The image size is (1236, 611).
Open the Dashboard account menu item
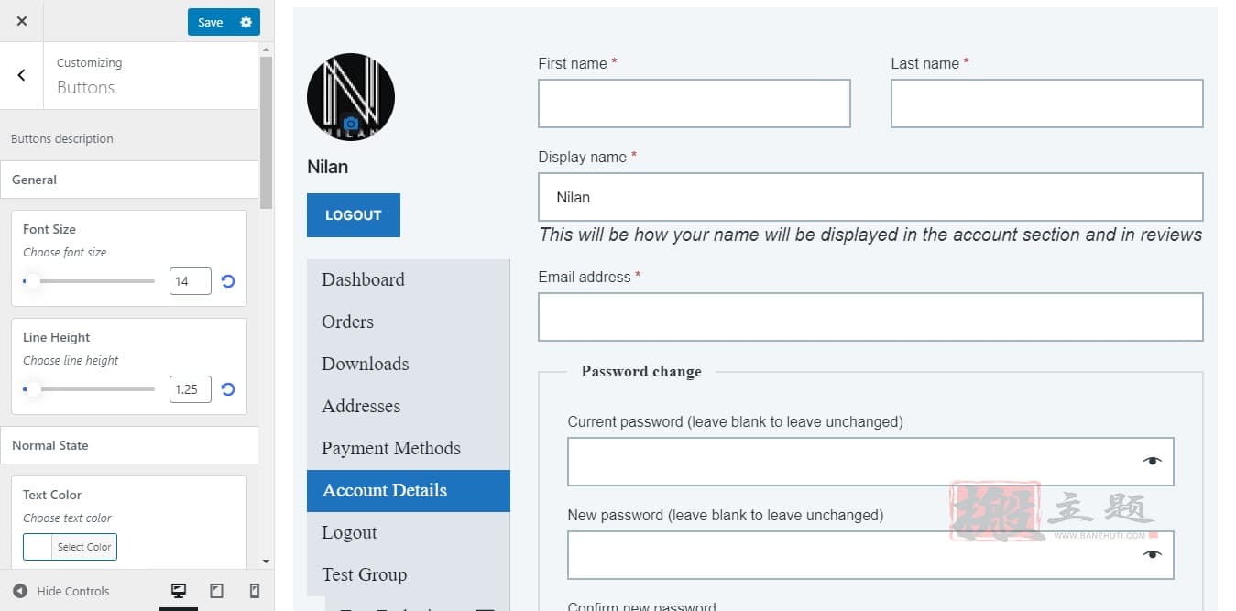408,280
